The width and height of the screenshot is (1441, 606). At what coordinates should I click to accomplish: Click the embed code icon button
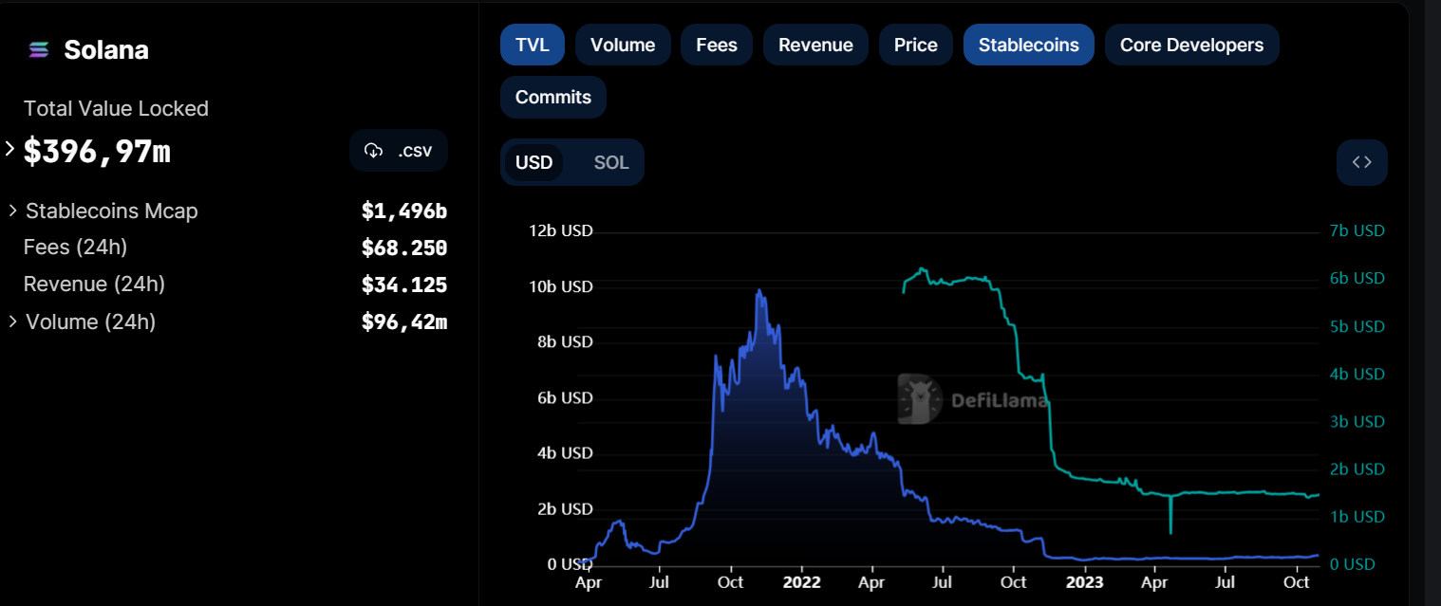pyautogui.click(x=1362, y=162)
